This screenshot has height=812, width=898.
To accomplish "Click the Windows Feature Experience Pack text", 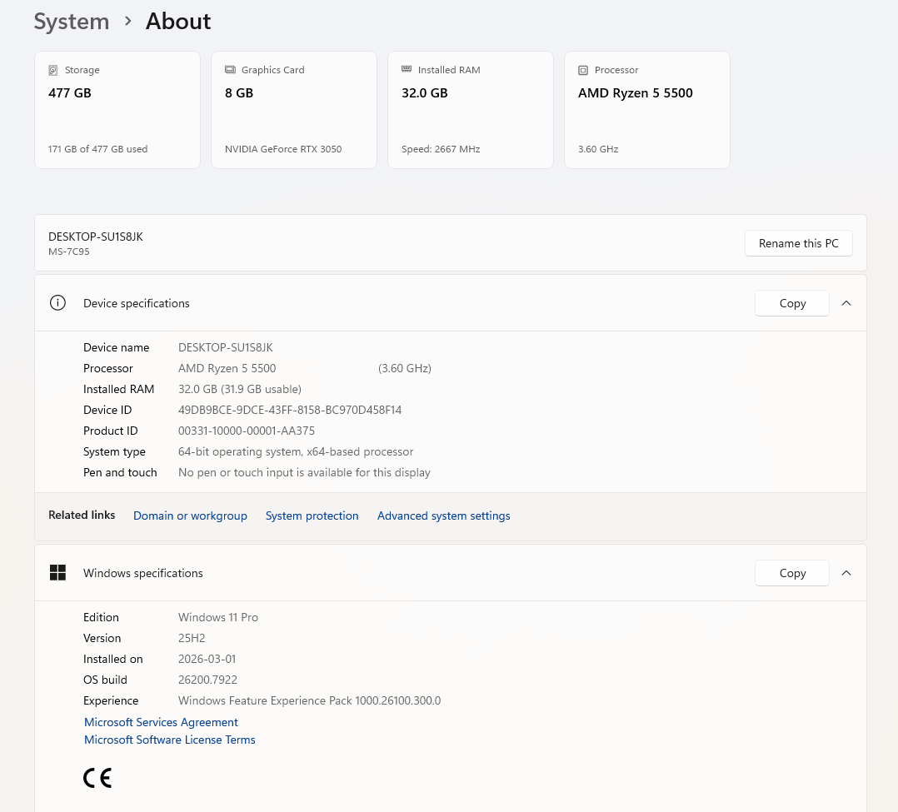I will click(x=309, y=701).
